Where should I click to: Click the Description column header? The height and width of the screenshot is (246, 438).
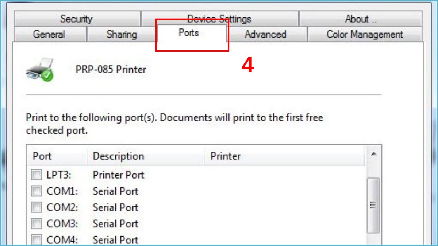(x=118, y=156)
